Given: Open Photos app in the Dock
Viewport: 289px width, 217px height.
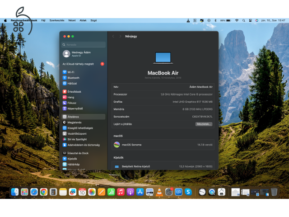Looking at the screenshot, I should [x=92, y=192].
